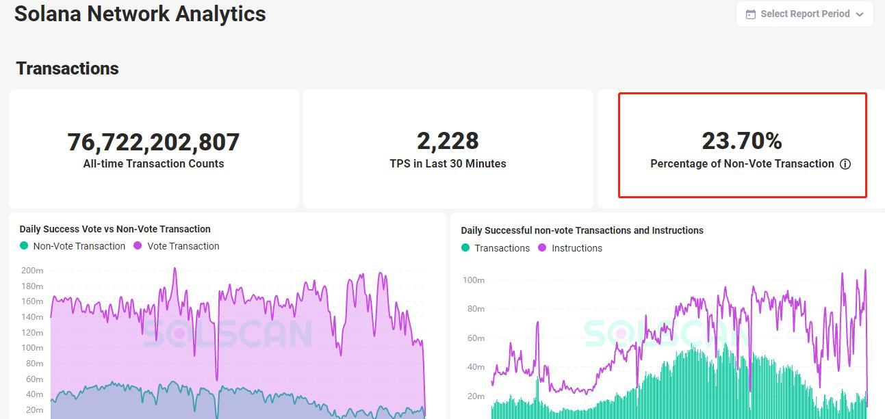Click the purple Instructions legend dot
Viewport: 885px width, 419px height.
[x=543, y=248]
